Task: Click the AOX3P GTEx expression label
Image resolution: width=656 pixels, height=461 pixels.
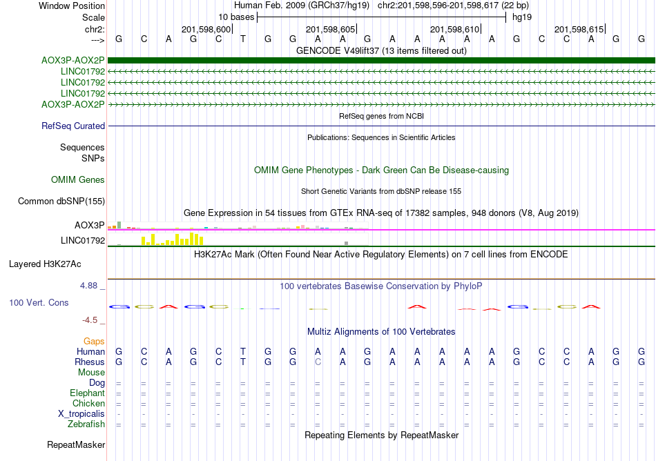Action: coord(90,225)
